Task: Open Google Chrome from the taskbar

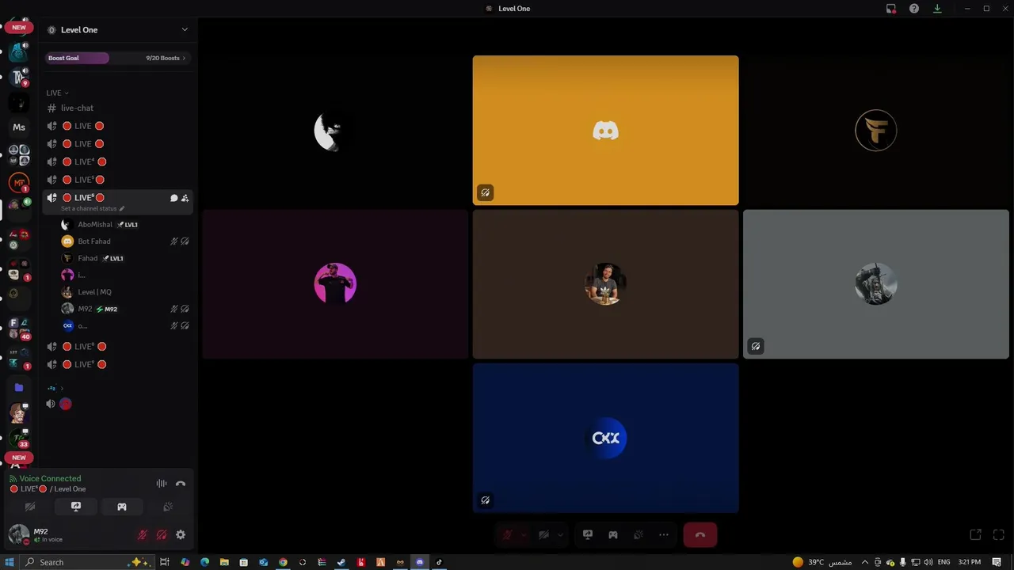Action: pos(283,562)
